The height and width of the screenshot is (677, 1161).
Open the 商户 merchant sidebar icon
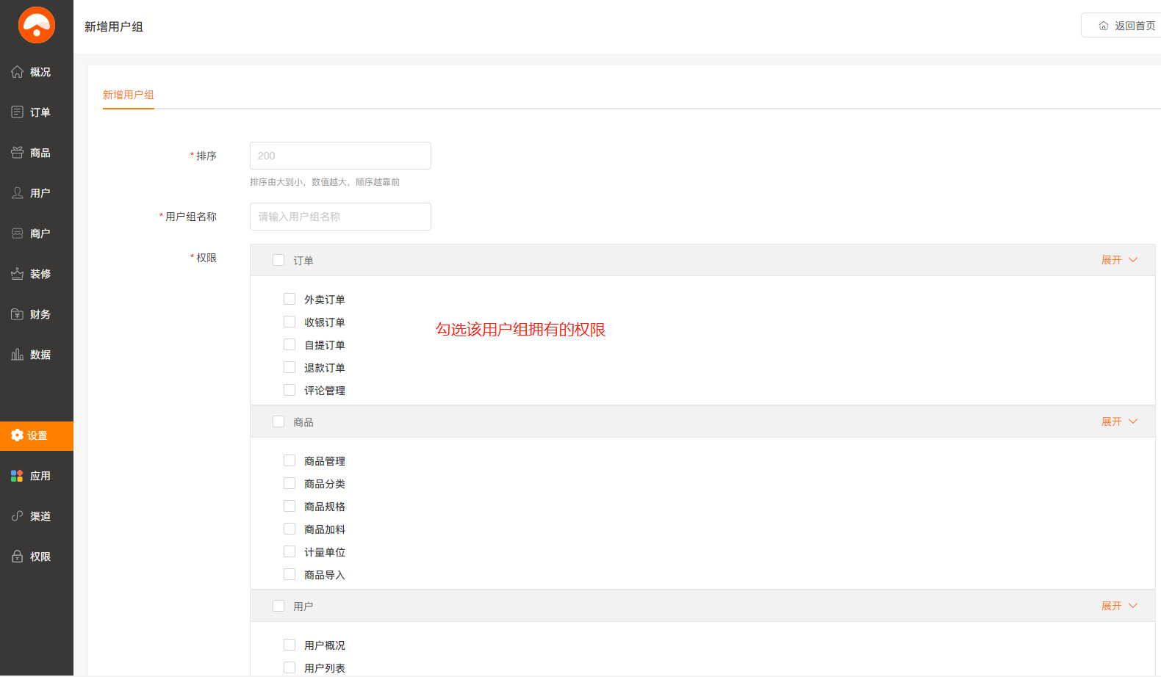pos(18,233)
